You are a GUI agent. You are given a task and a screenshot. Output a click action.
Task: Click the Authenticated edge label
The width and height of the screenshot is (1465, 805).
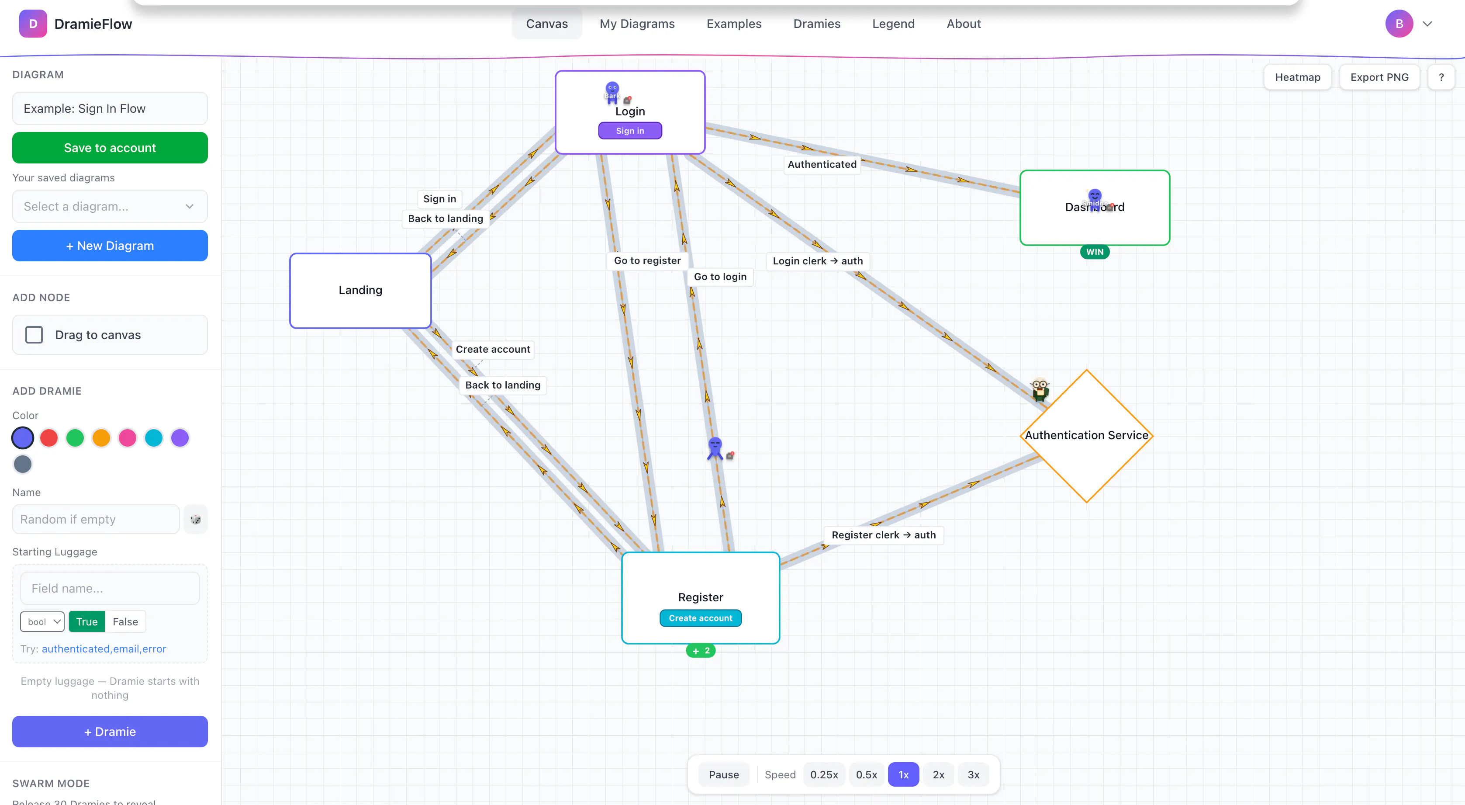coord(822,164)
